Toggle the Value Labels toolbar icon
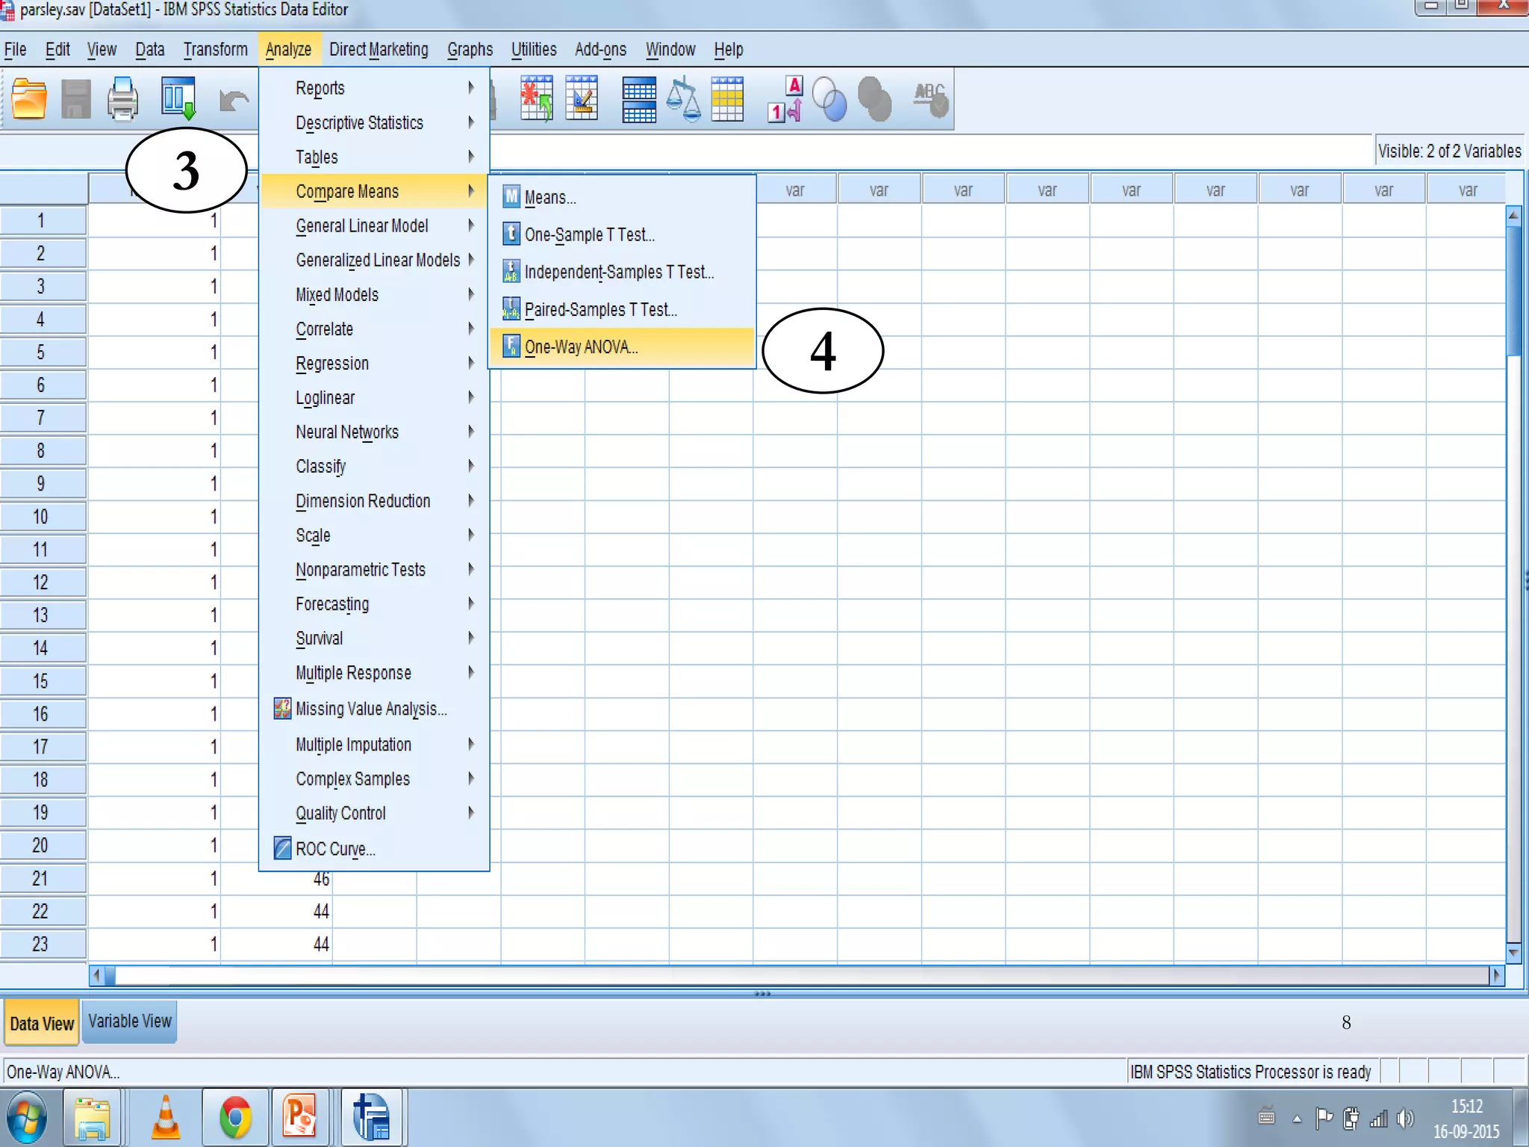 click(x=785, y=99)
